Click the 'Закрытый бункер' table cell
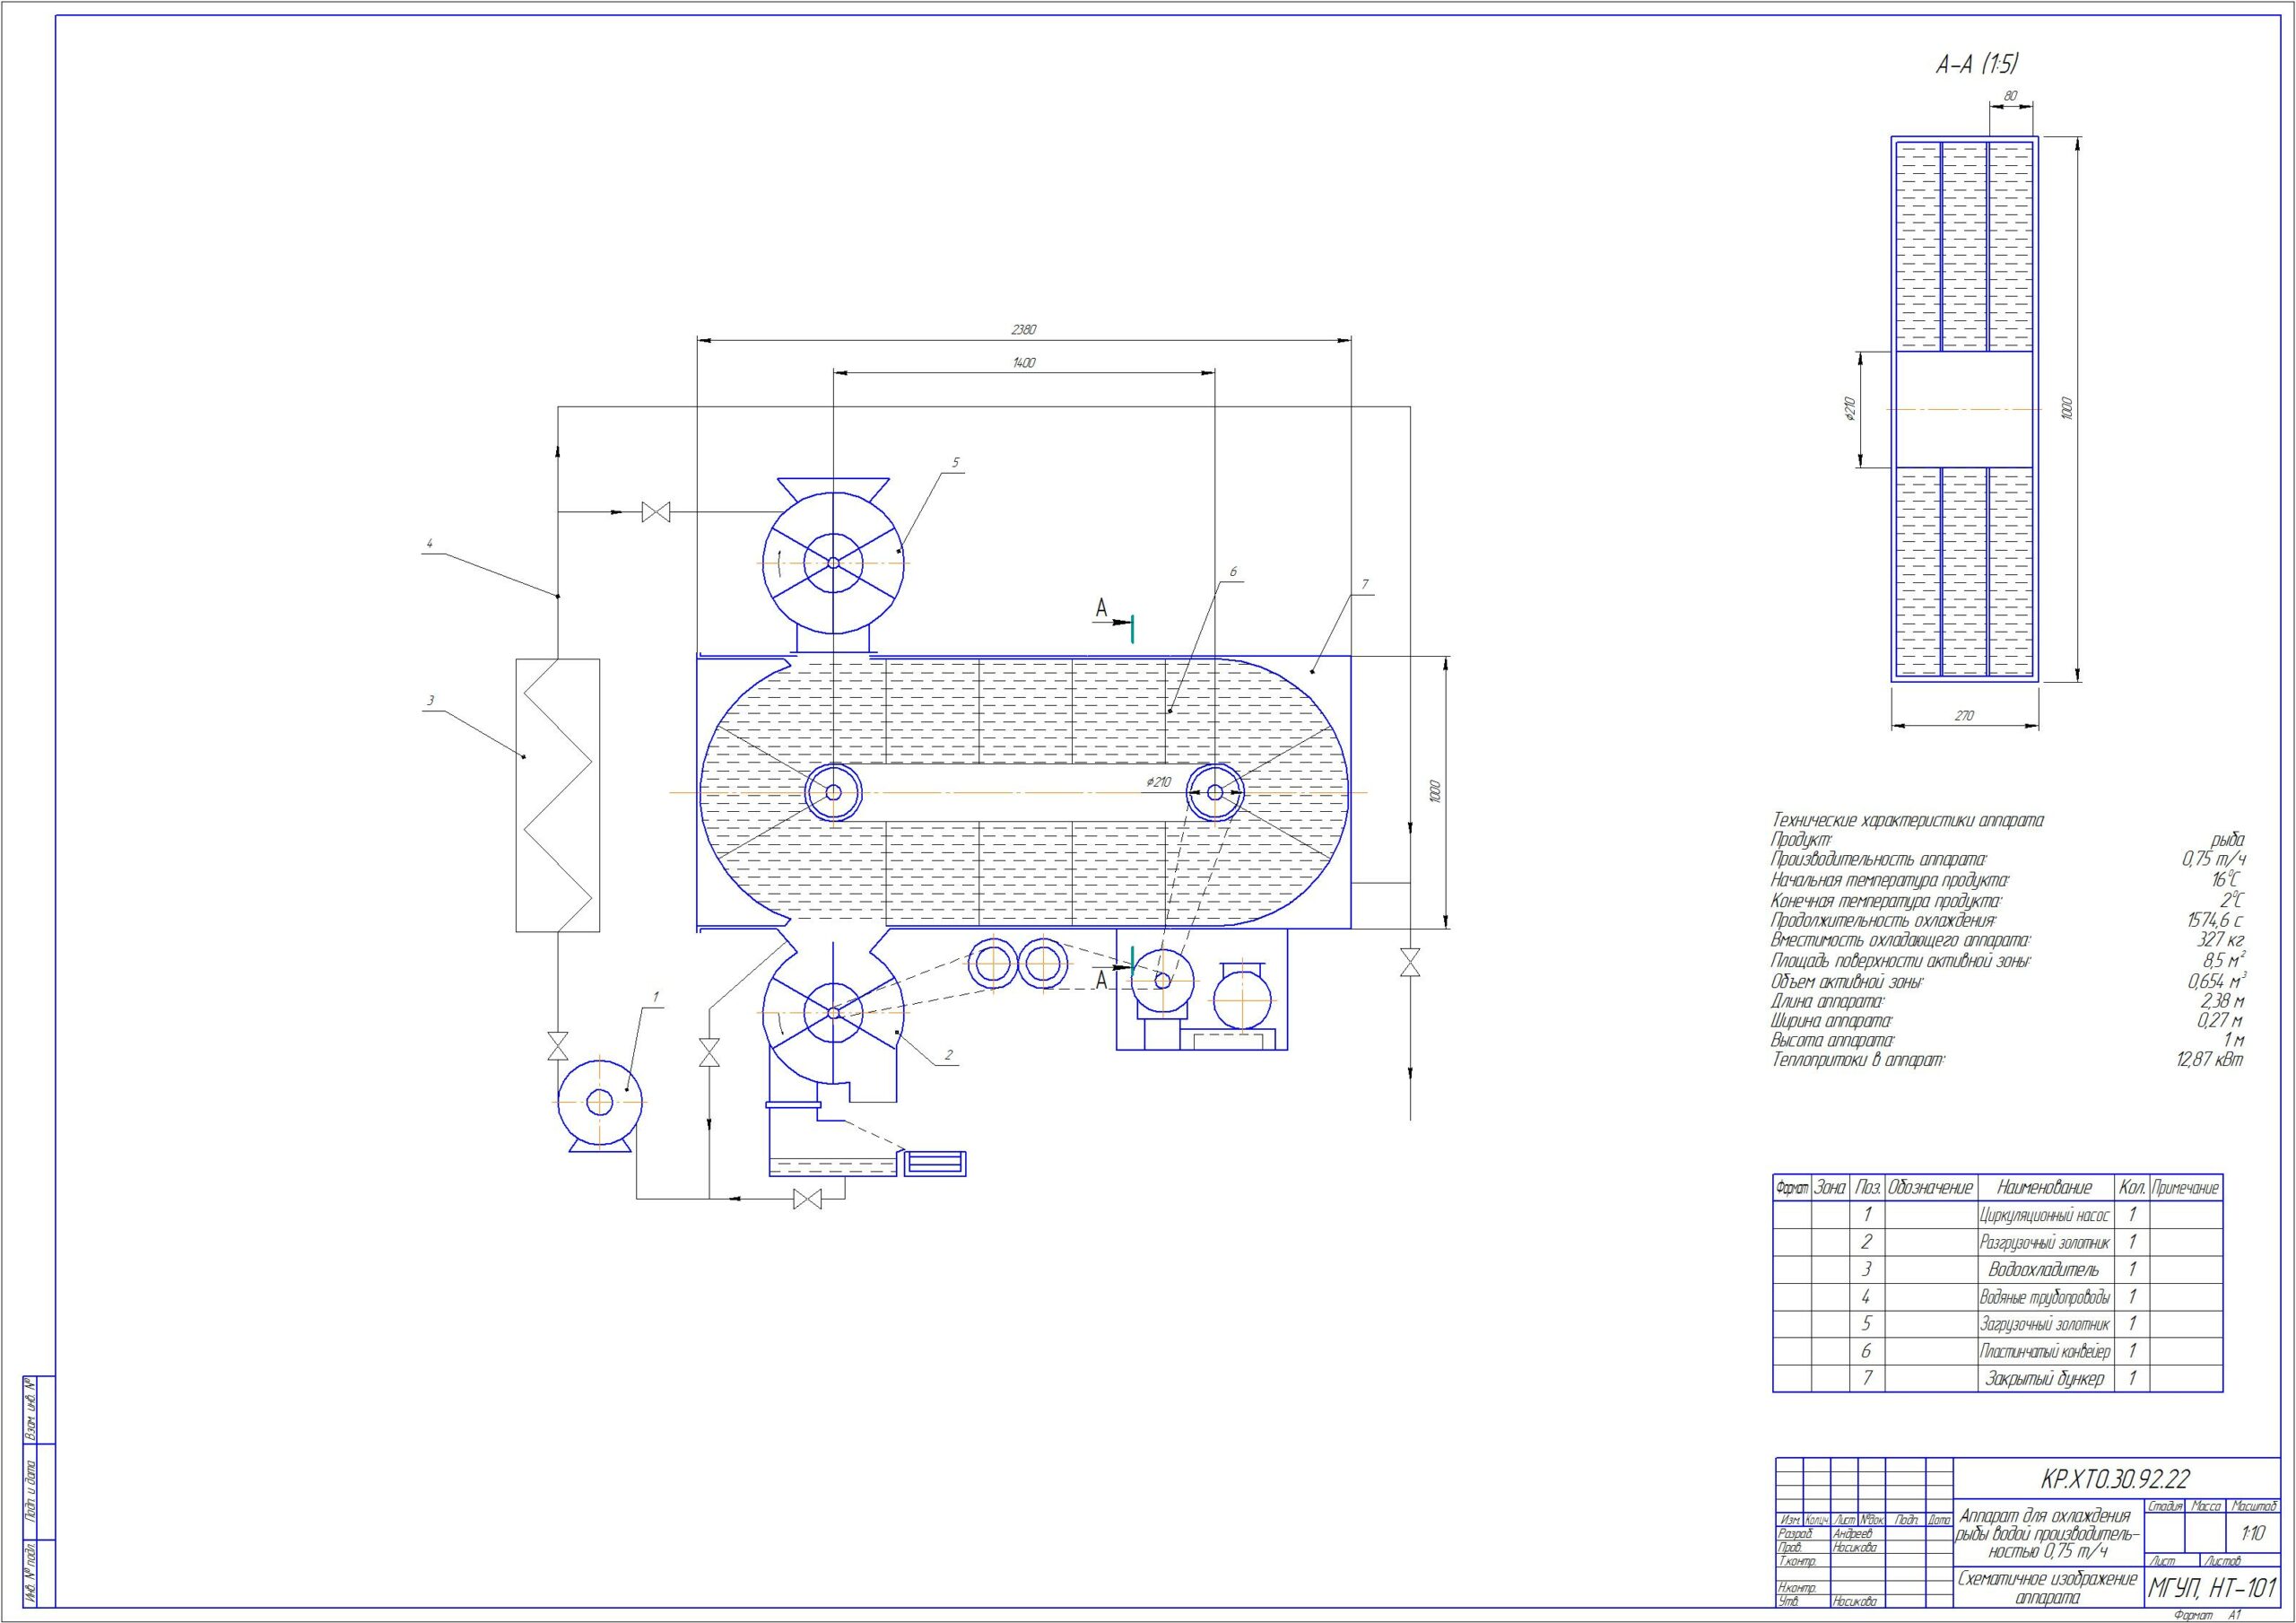Screen dimensions: 2296x1623 click(2046, 1378)
